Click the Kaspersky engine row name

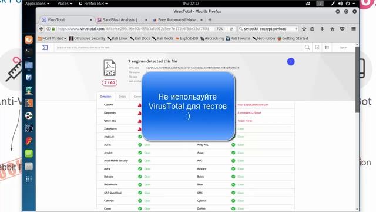click(110, 112)
